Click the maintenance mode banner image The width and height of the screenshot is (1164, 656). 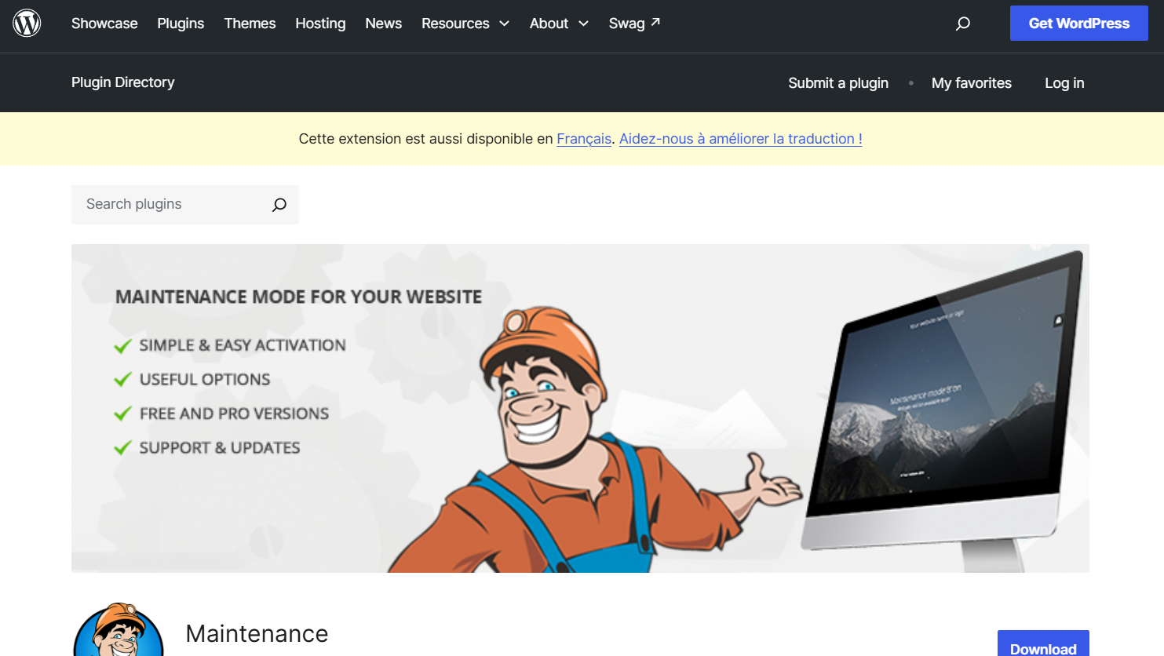tap(580, 408)
